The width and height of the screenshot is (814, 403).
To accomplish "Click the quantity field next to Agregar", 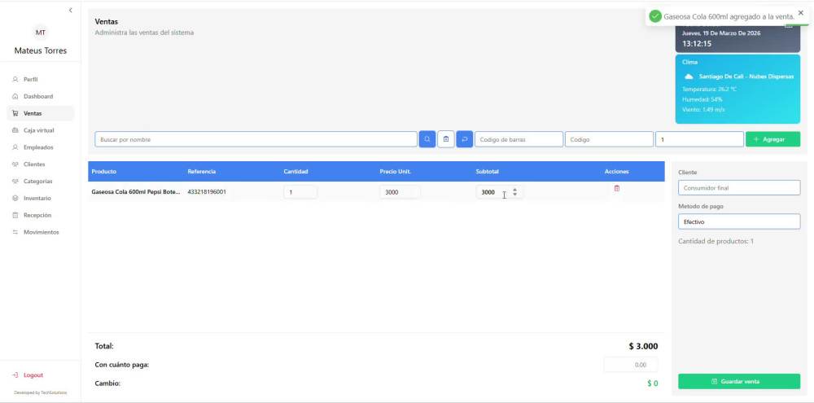I will coord(699,140).
